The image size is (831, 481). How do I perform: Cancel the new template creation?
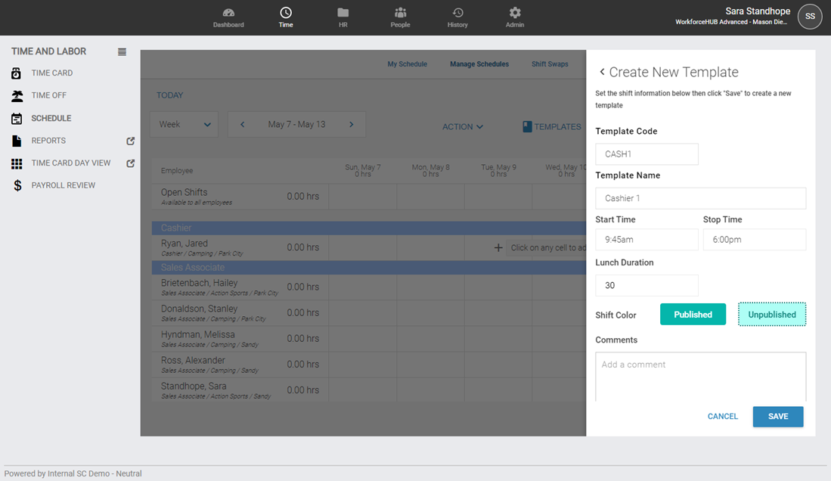pos(722,417)
